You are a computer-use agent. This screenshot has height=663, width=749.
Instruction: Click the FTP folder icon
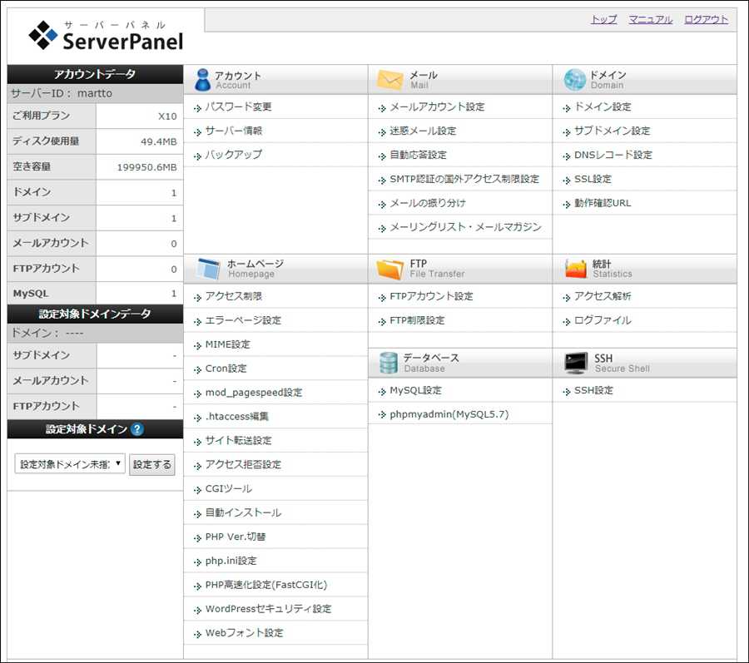(x=389, y=269)
